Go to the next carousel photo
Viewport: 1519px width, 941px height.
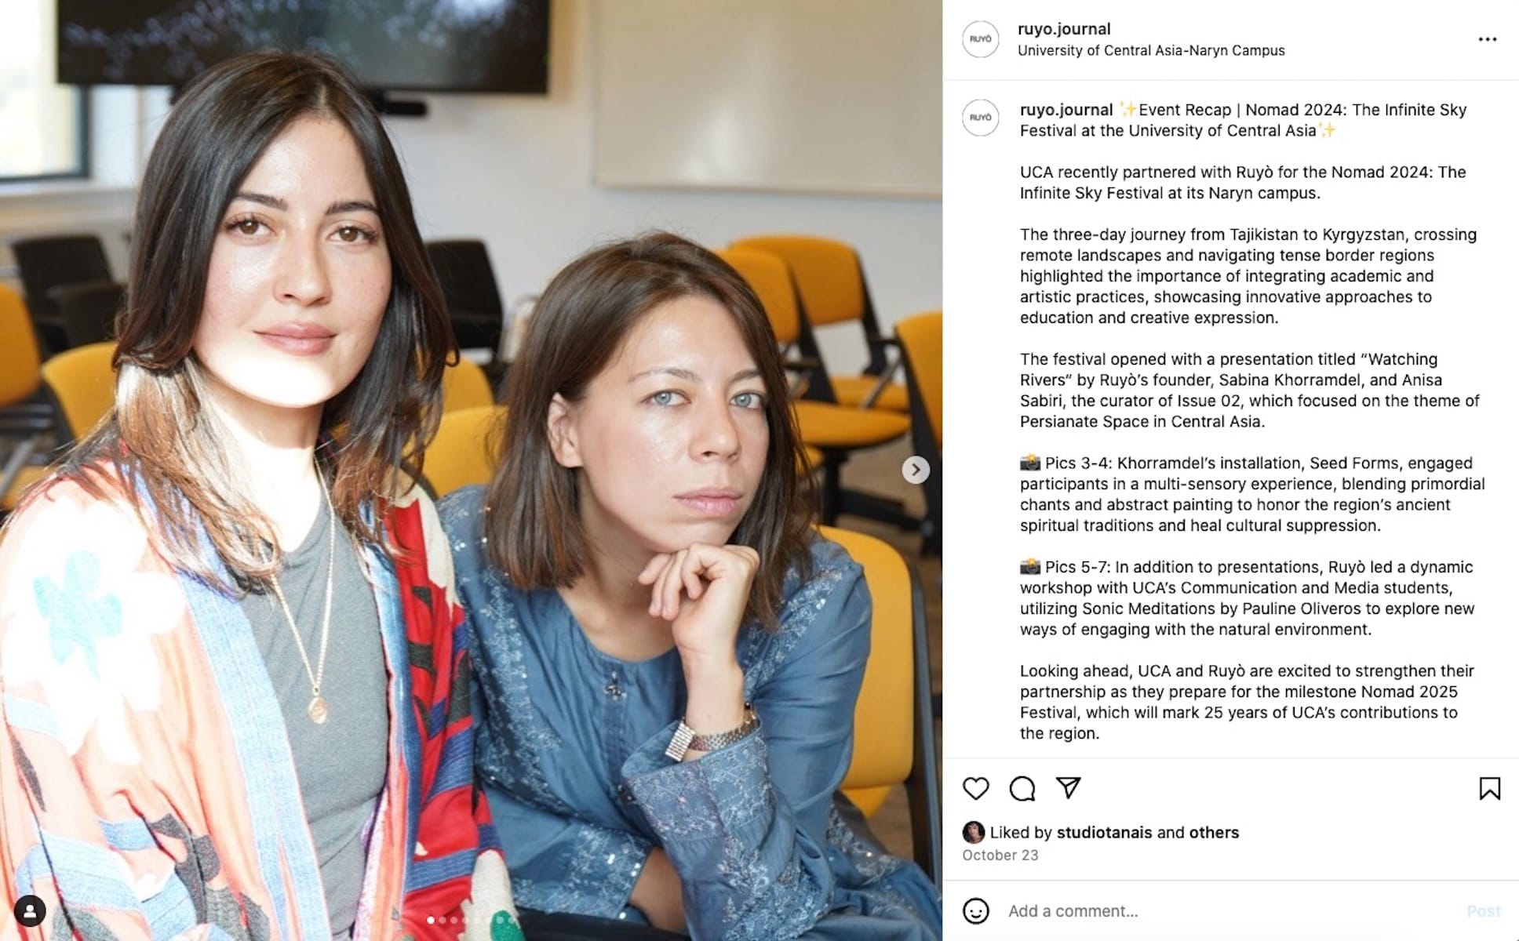[x=916, y=470]
